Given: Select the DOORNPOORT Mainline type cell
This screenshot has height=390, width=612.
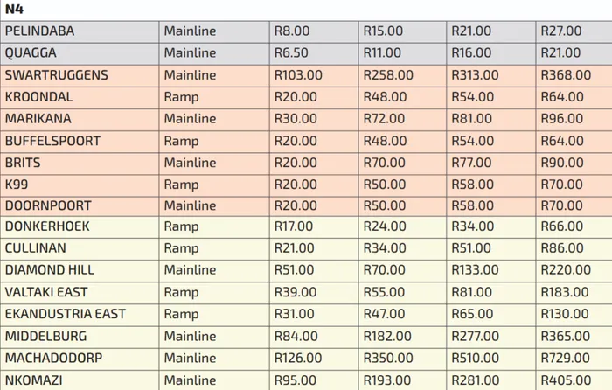Looking at the screenshot, I should 190,206.
